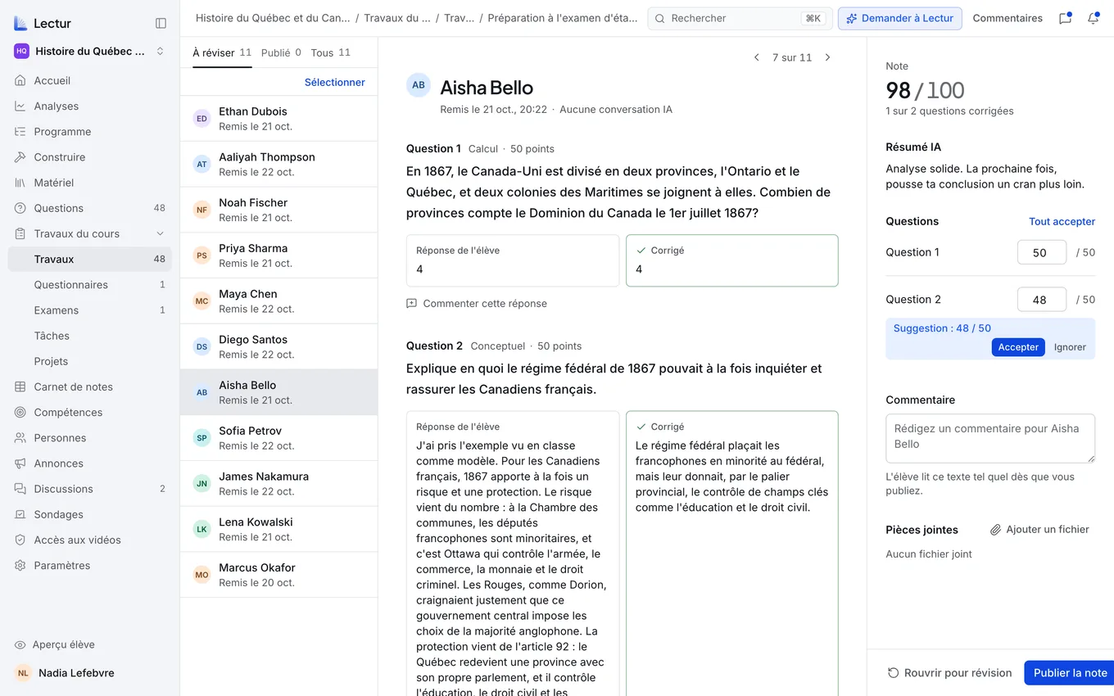
Task: Switch to the Publié tab
Action: point(281,52)
